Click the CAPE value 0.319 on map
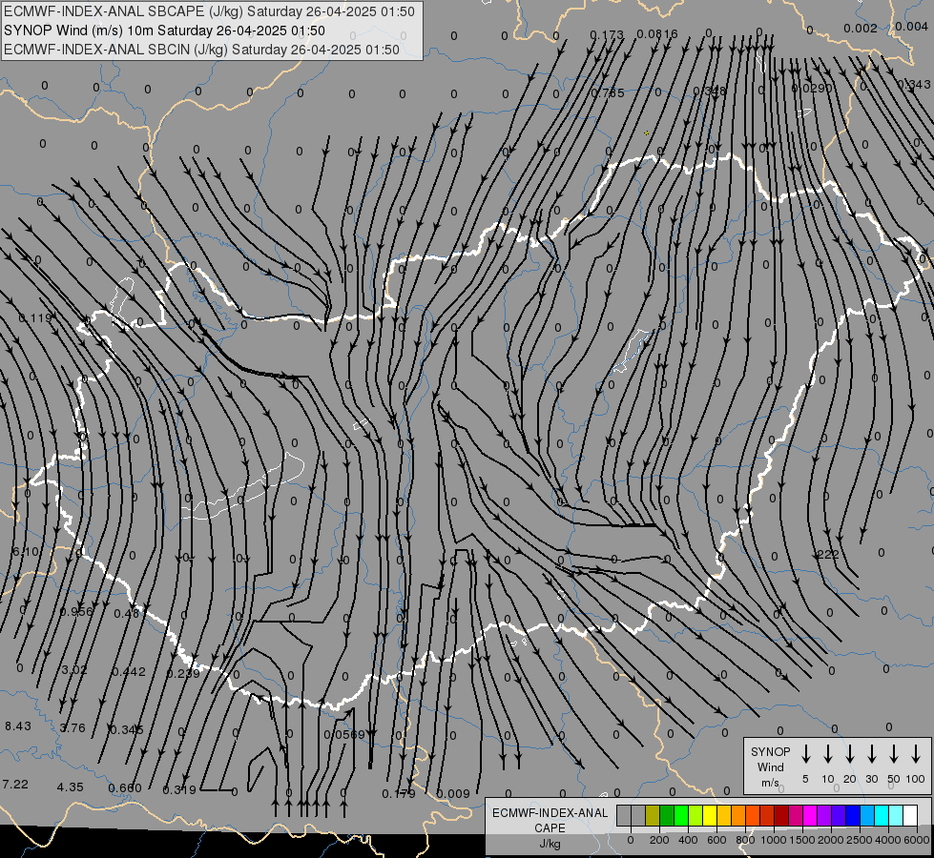 coord(179,790)
